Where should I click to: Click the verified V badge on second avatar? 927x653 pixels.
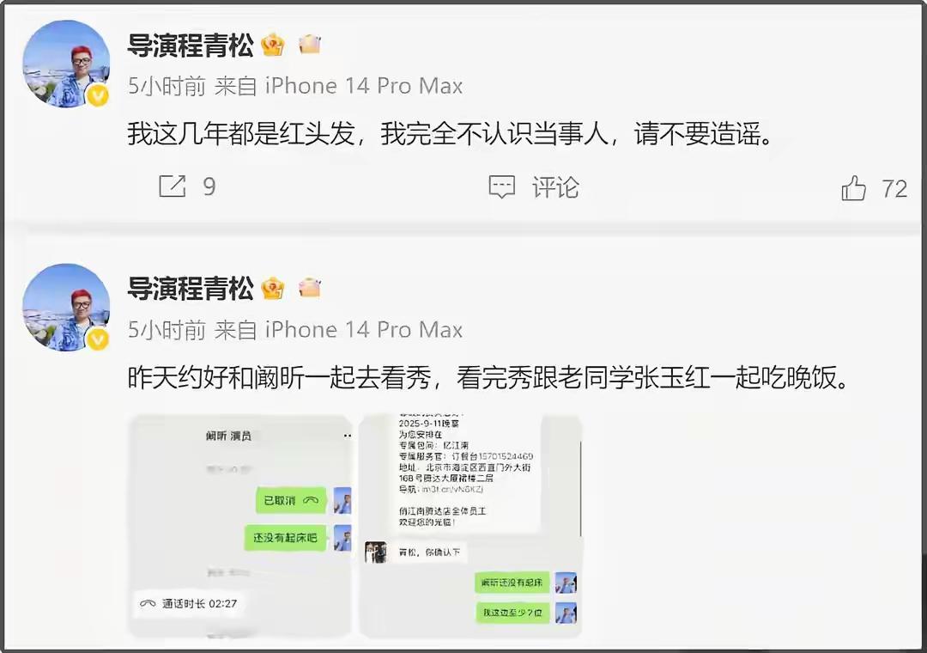point(98,339)
